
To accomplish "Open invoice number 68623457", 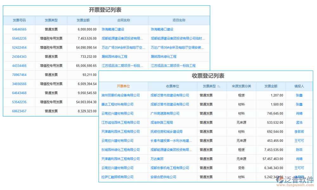I will pos(19,111).
